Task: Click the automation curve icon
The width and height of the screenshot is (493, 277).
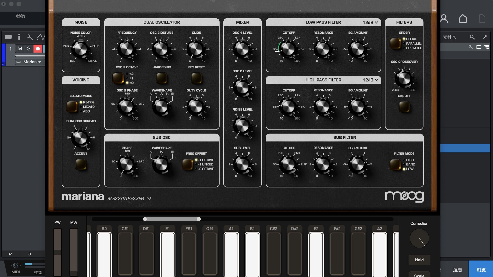Action: [x=41, y=37]
